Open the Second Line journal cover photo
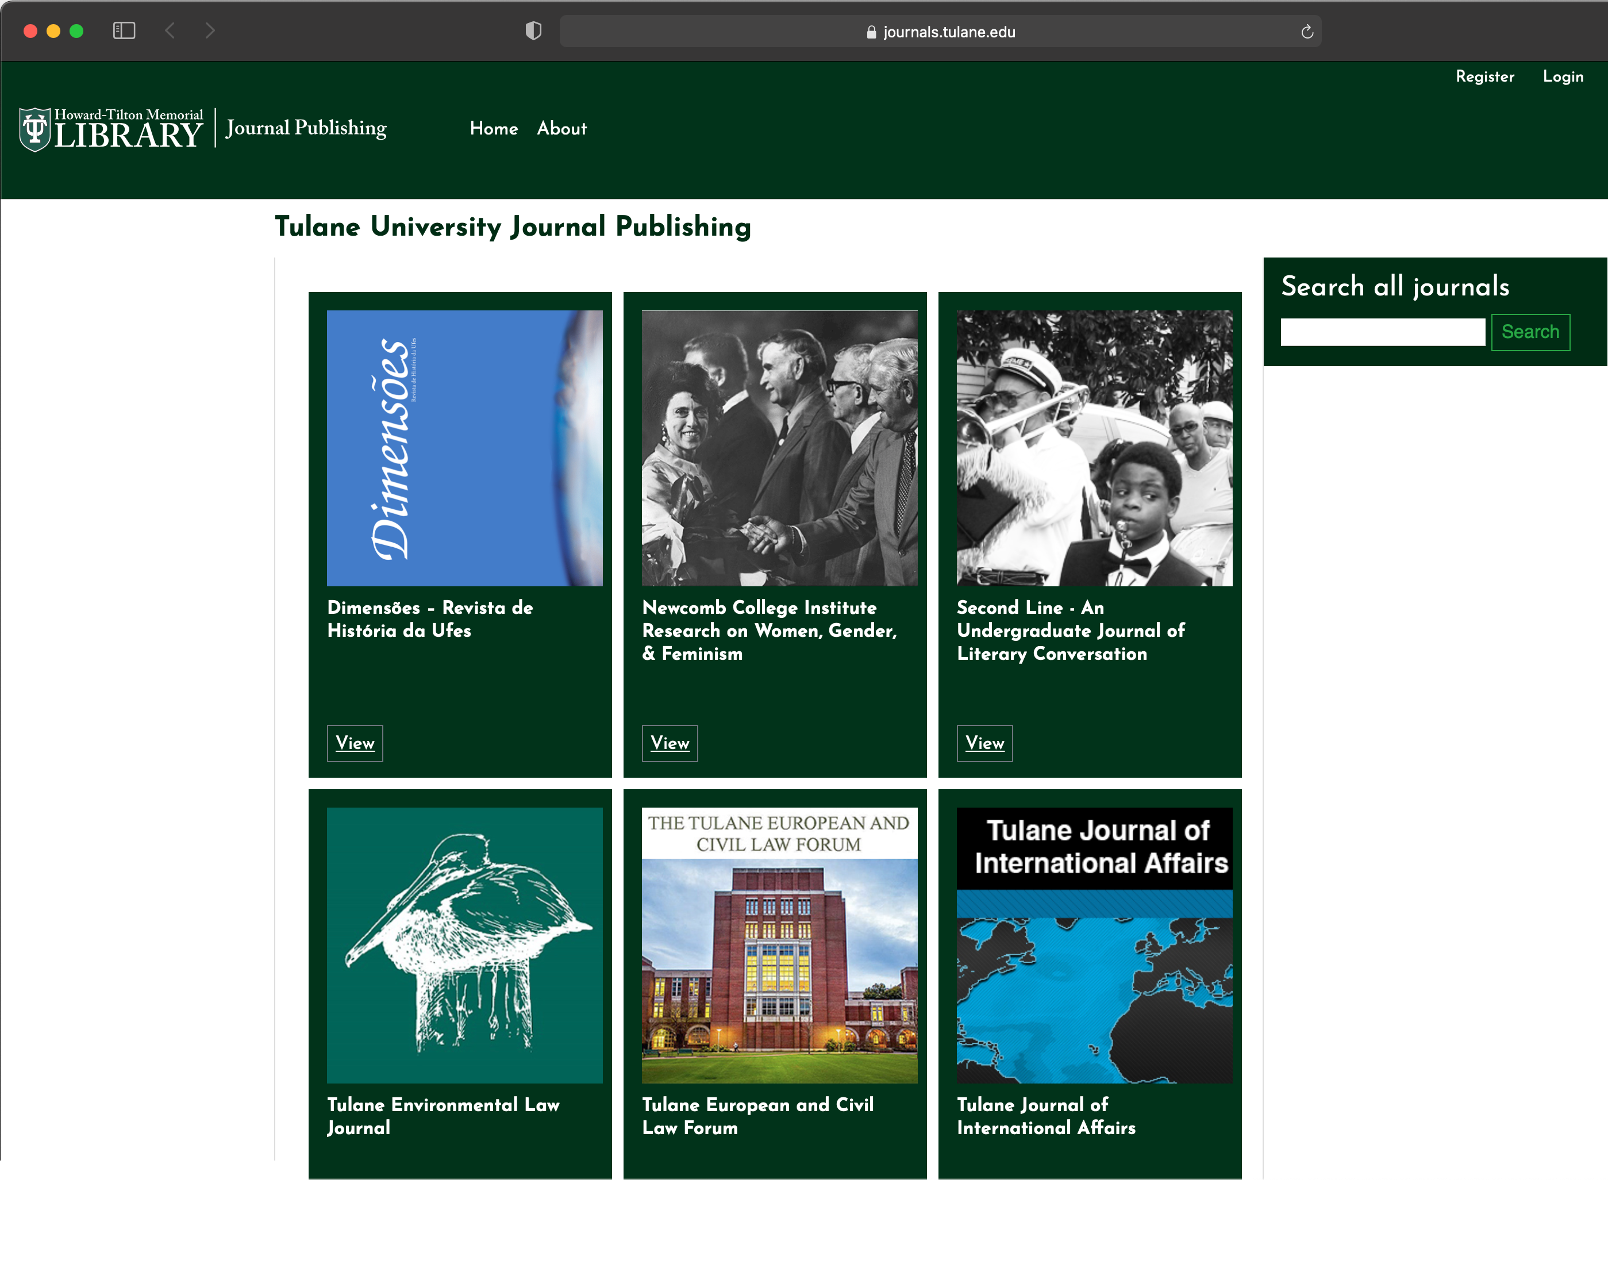 pos(1094,448)
